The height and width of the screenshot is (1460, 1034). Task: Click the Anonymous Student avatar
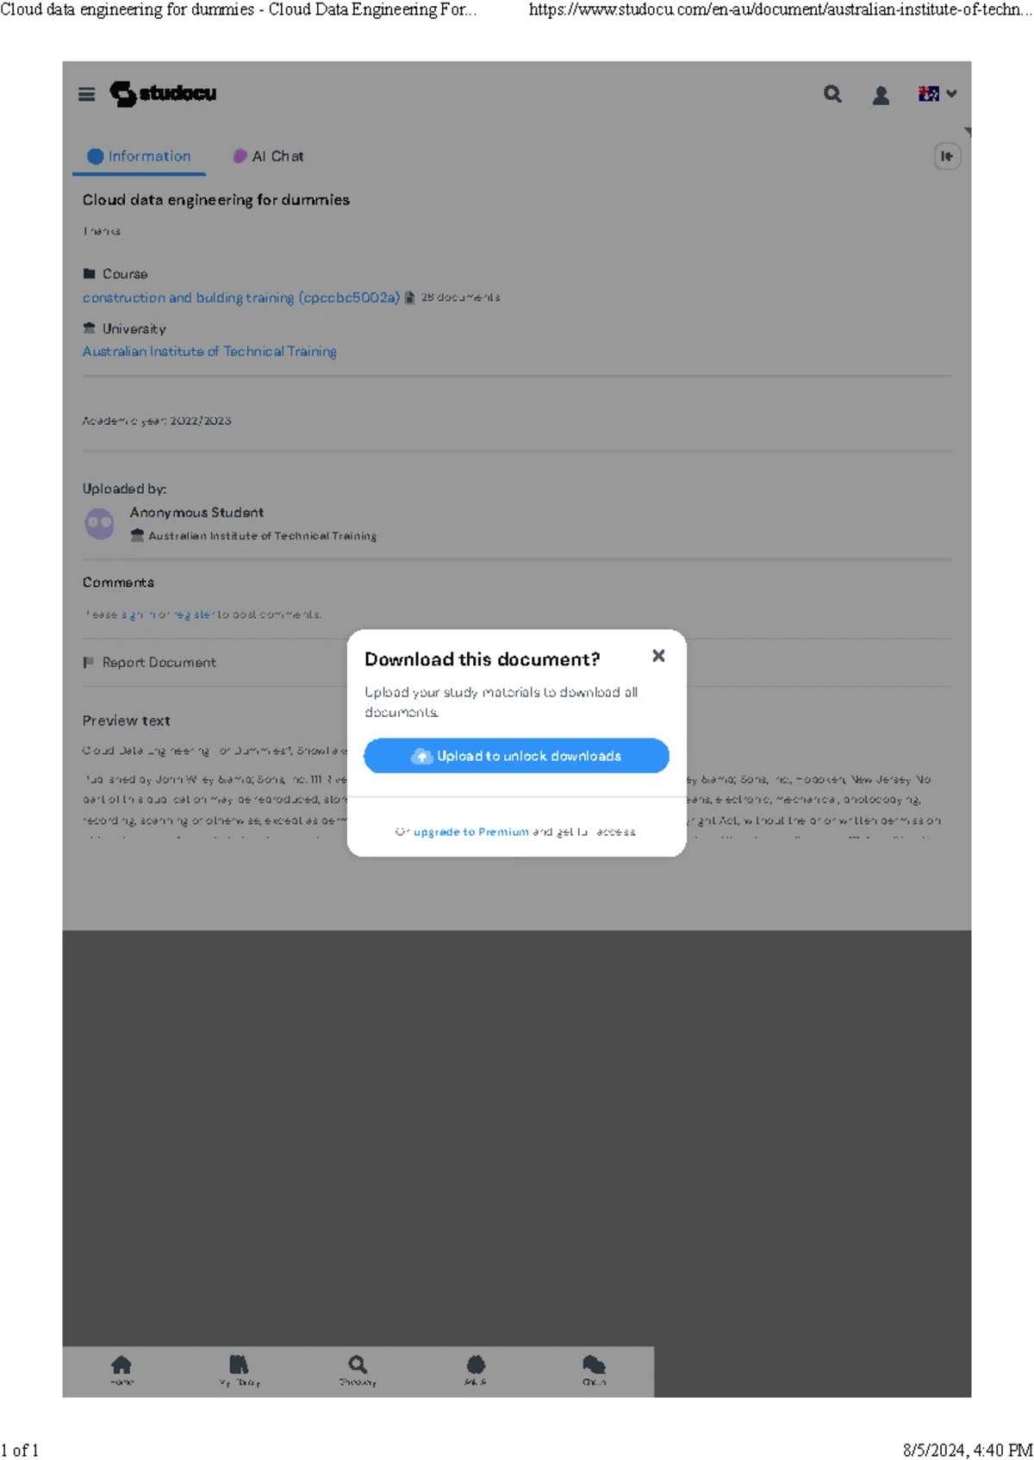[x=100, y=523]
